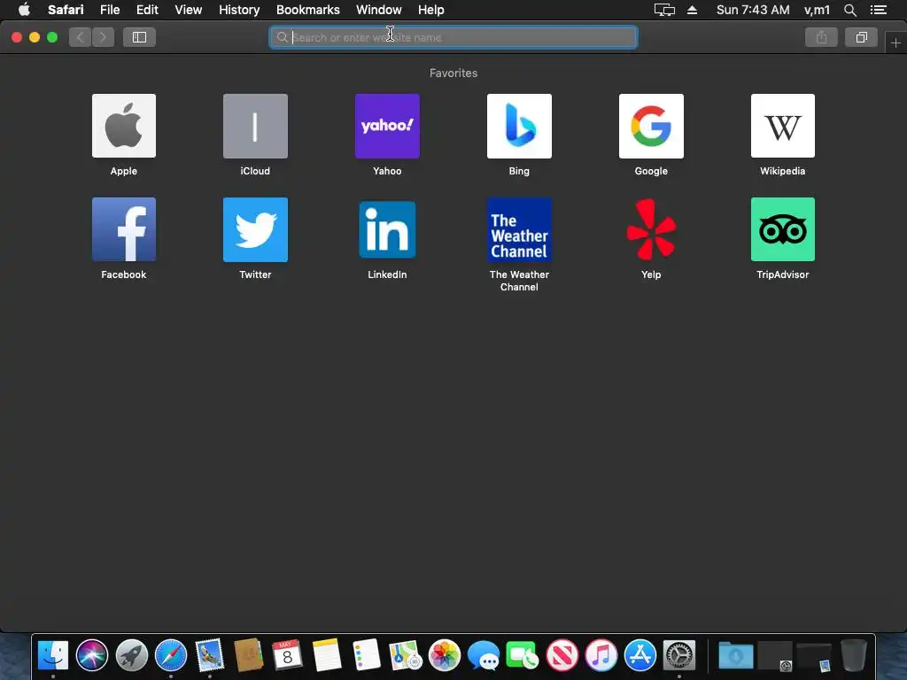
Task: Go forward to the next page
Action: point(103,37)
